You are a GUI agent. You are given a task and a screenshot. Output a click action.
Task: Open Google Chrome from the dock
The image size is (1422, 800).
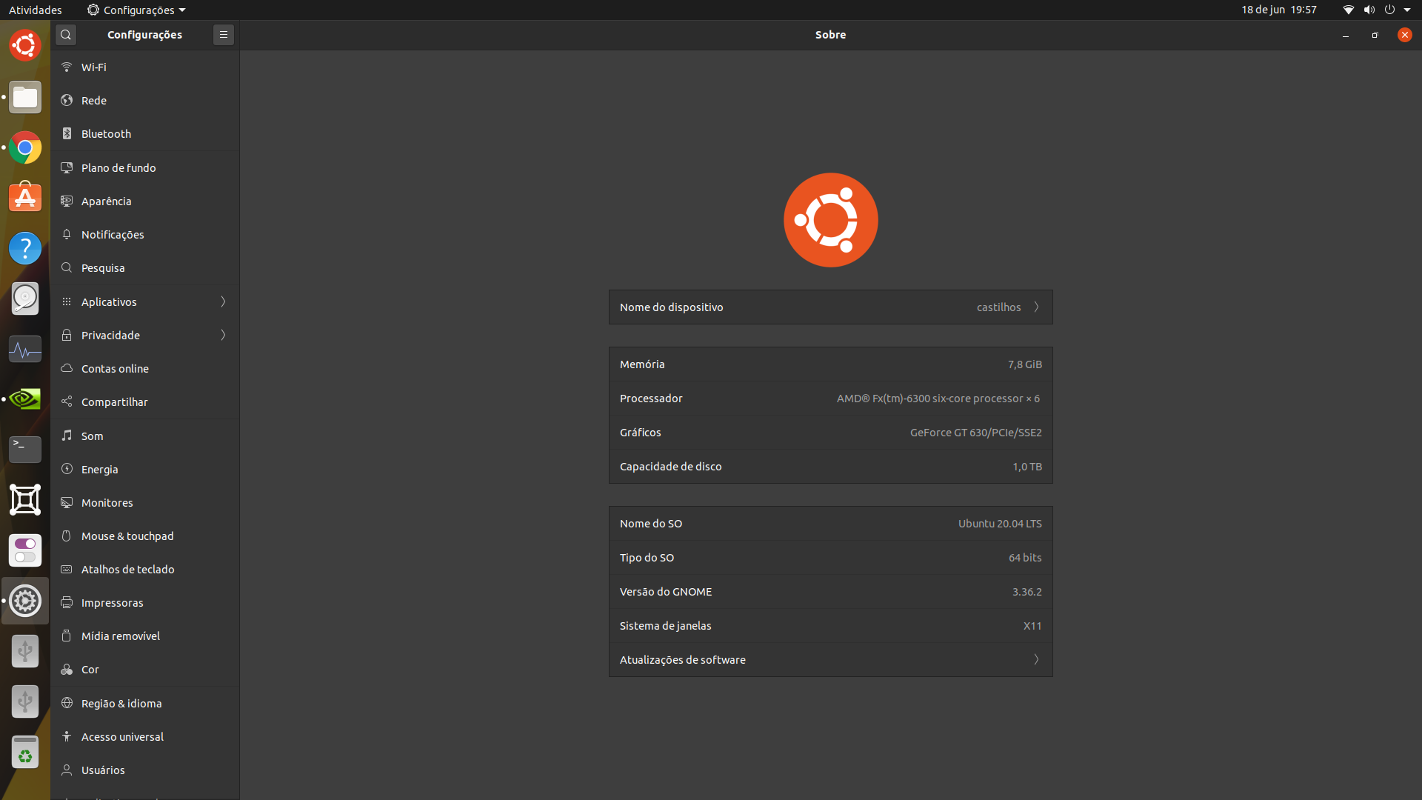pyautogui.click(x=25, y=148)
